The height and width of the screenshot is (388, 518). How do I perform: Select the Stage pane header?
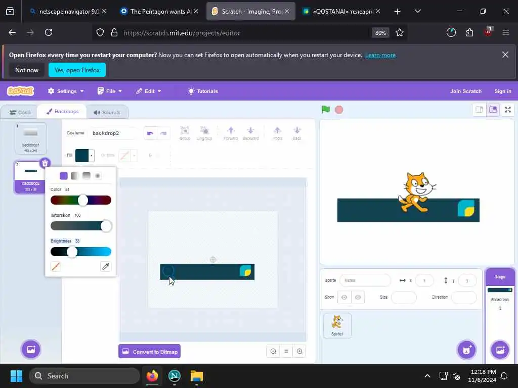click(x=500, y=277)
